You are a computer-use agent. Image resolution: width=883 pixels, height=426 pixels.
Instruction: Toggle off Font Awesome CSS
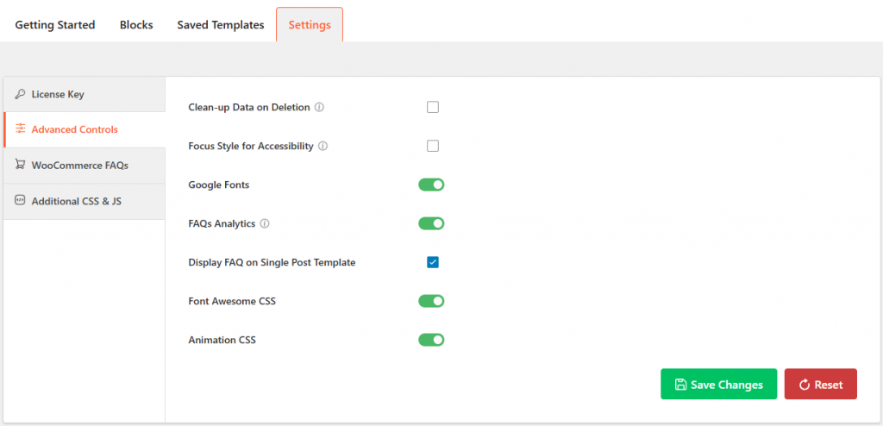(431, 301)
